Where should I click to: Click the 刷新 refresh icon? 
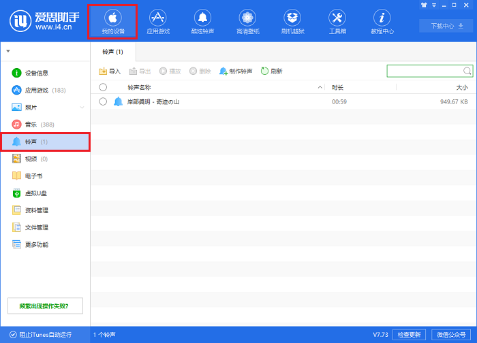[x=264, y=71]
